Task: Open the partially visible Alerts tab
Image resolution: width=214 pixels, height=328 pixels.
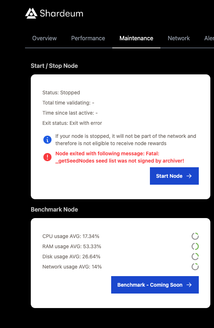Action: point(209,38)
